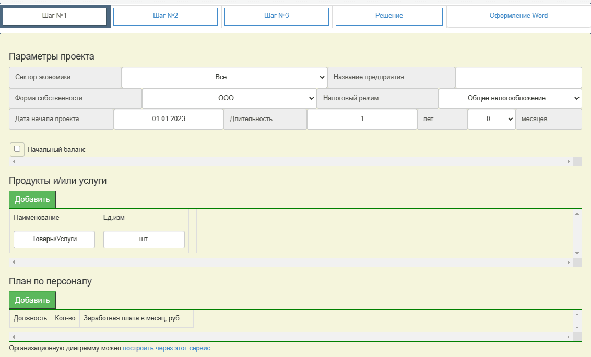Go to the Решение tab
The image size is (591, 357).
[x=389, y=16]
